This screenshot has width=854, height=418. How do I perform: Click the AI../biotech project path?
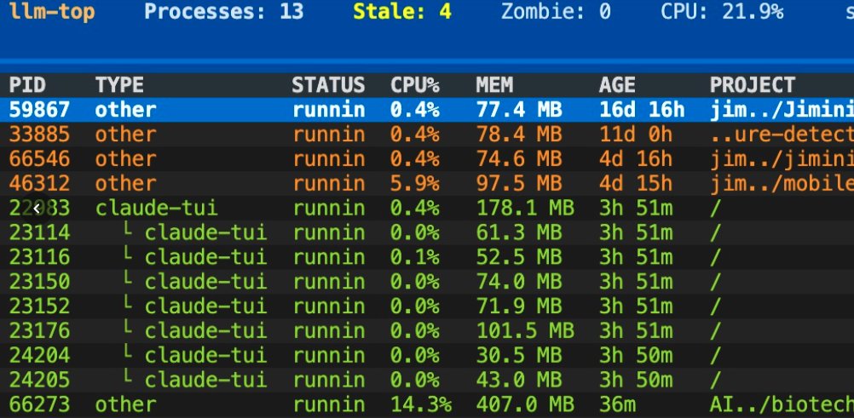pyautogui.click(x=782, y=405)
